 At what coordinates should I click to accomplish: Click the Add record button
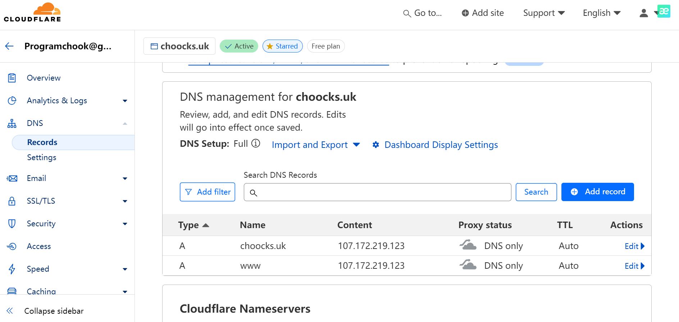597,192
